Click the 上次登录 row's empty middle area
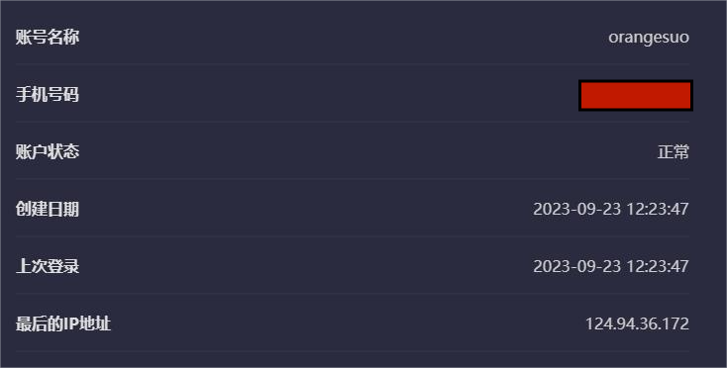Viewport: 727px width, 368px height. tap(306, 267)
